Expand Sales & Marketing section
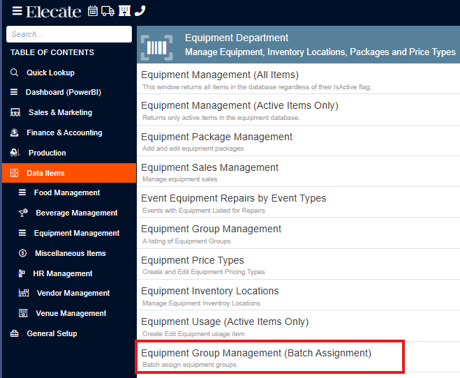Viewport: 460px width, 378px height. (x=69, y=112)
